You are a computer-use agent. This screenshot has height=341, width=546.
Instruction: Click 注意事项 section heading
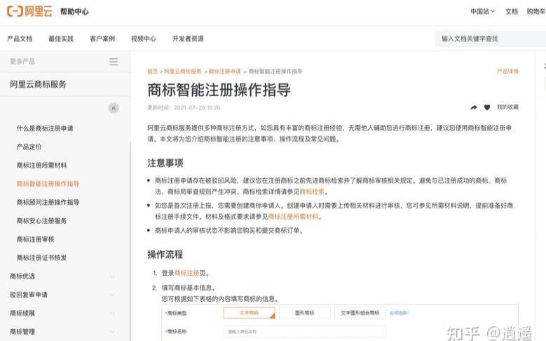165,163
